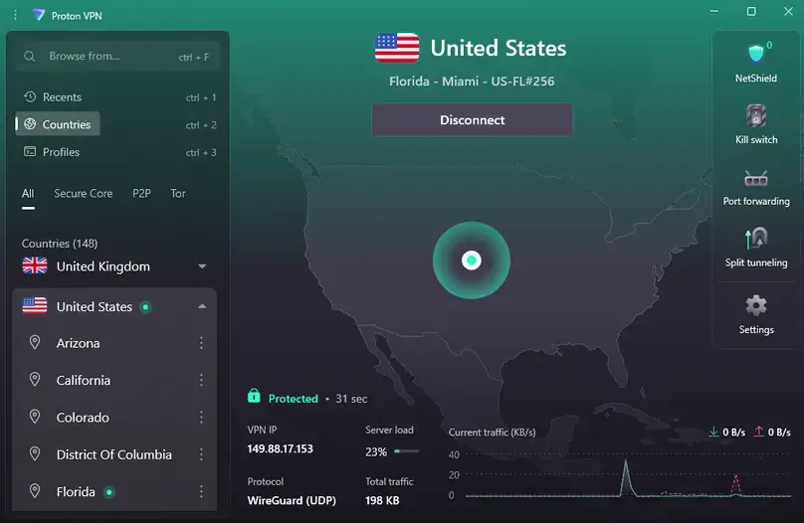Switch to the Tor tab

(178, 194)
